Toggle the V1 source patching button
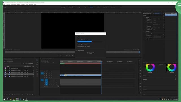Image resolution: width=181 pixels, height=102 pixels. click(x=42, y=73)
